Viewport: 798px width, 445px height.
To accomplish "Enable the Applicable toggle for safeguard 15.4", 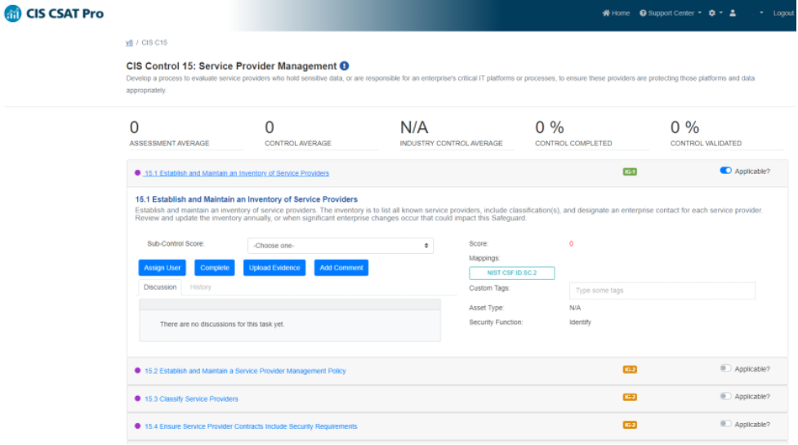I will coord(725,424).
